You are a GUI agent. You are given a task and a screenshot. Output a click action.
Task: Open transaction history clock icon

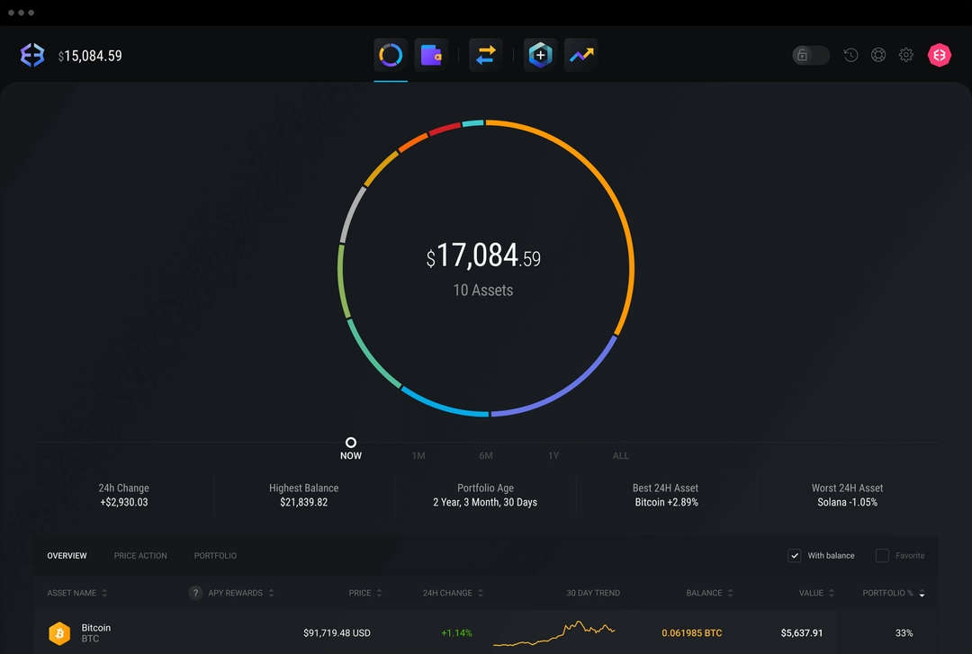[850, 55]
